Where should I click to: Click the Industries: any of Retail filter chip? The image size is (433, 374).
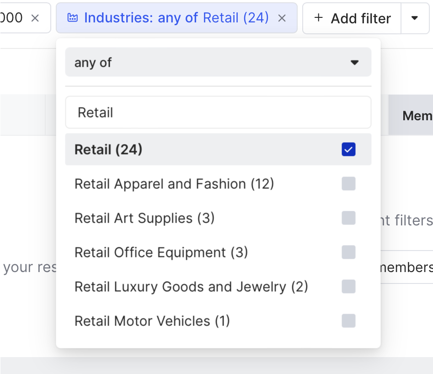(176, 18)
